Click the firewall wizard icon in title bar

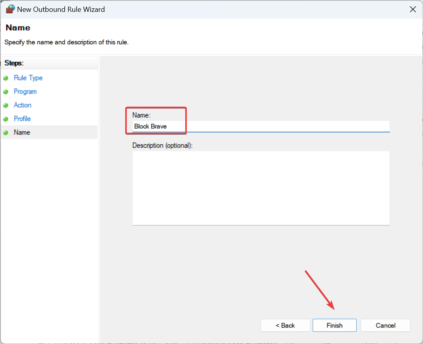10,9
